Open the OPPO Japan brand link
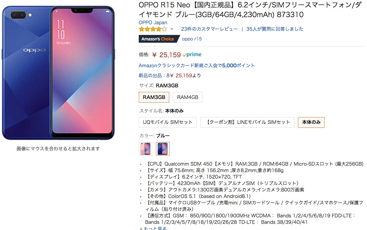 pos(153,23)
